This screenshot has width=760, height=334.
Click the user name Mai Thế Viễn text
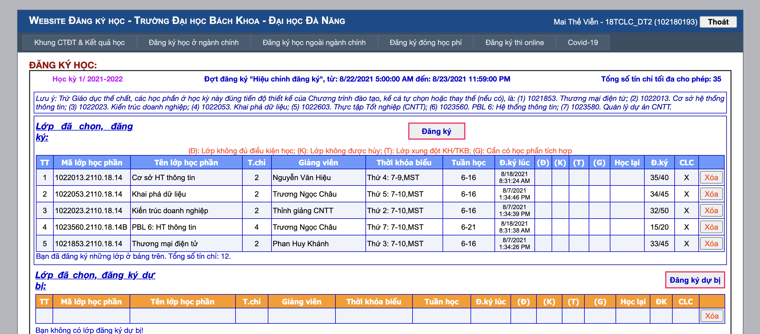pos(576,22)
